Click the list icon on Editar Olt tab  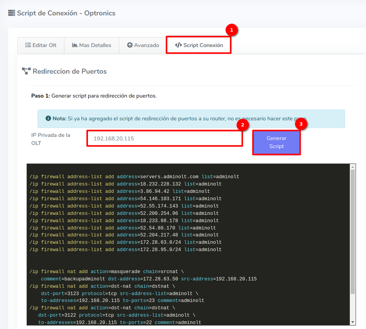pyautogui.click(x=28, y=45)
